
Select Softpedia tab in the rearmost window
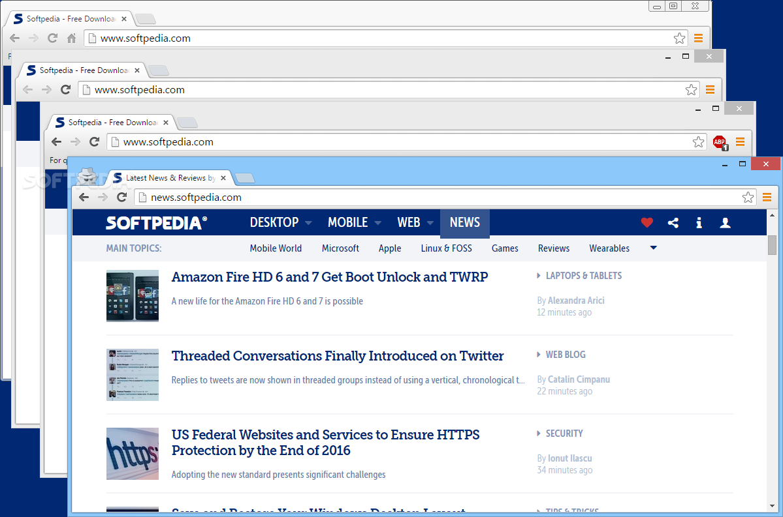click(x=71, y=19)
